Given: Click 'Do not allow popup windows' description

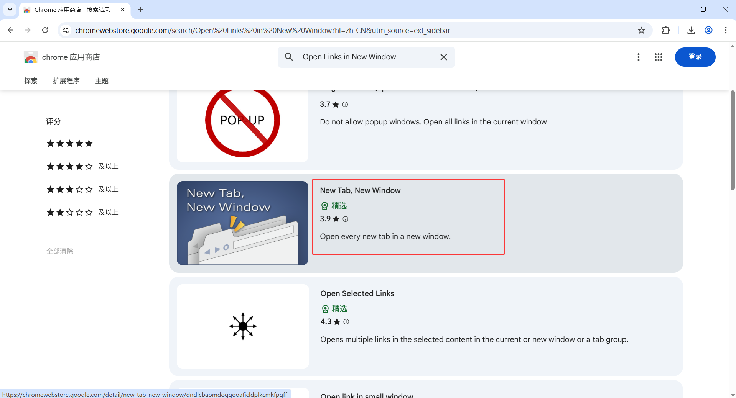Looking at the screenshot, I should point(433,122).
